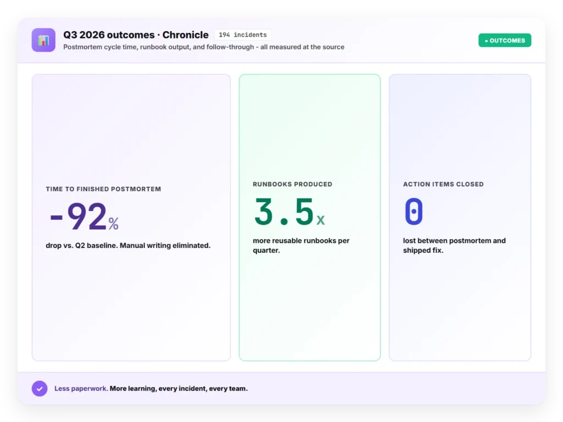Click the purple checkmark icon in footer
The width and height of the screenshot is (563, 422).
[40, 388]
